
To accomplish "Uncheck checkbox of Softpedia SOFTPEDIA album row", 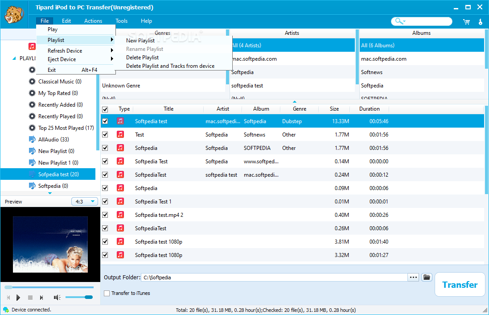I will click(x=105, y=148).
